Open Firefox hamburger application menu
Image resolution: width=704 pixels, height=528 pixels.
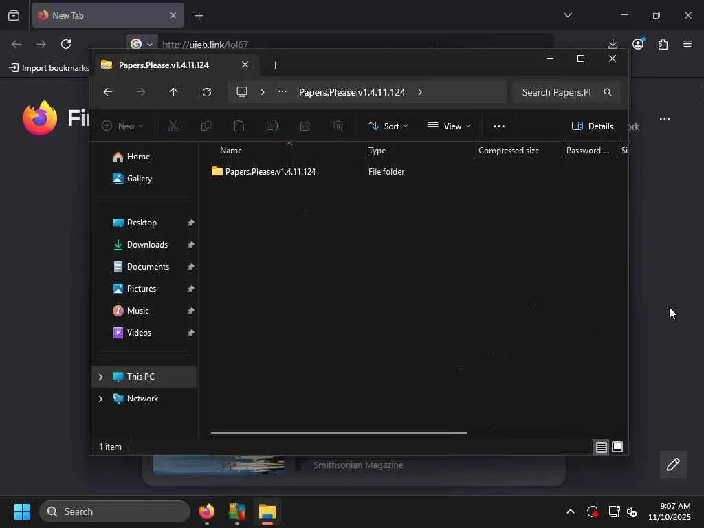tap(687, 44)
